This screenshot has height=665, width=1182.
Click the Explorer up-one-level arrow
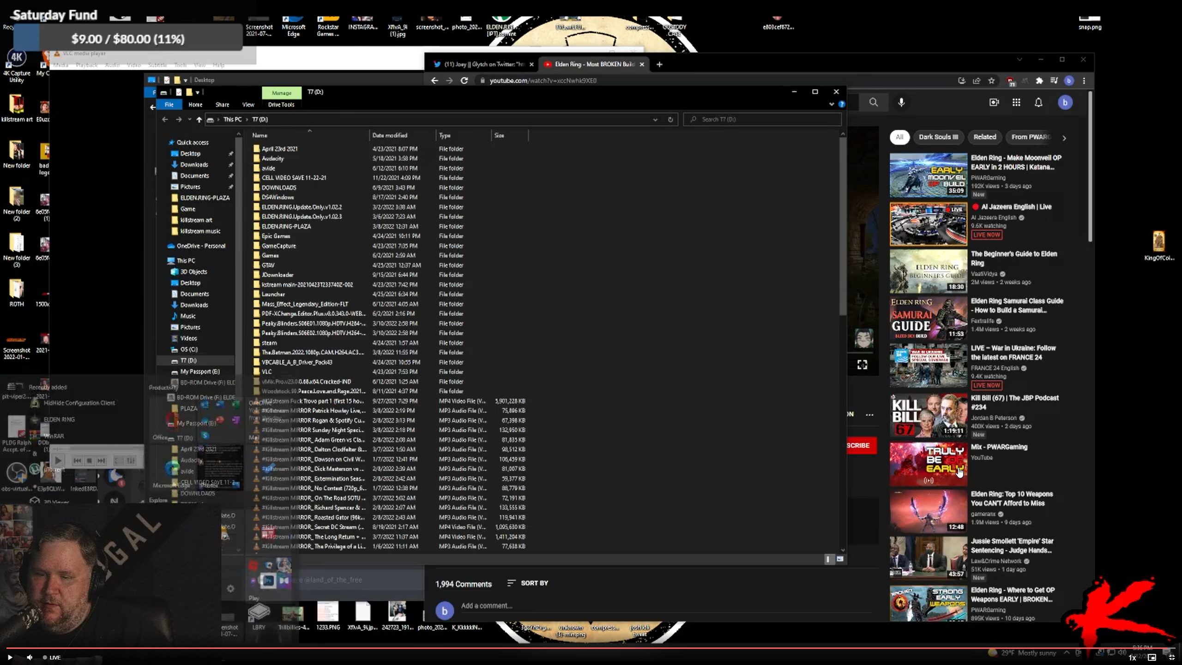199,119
